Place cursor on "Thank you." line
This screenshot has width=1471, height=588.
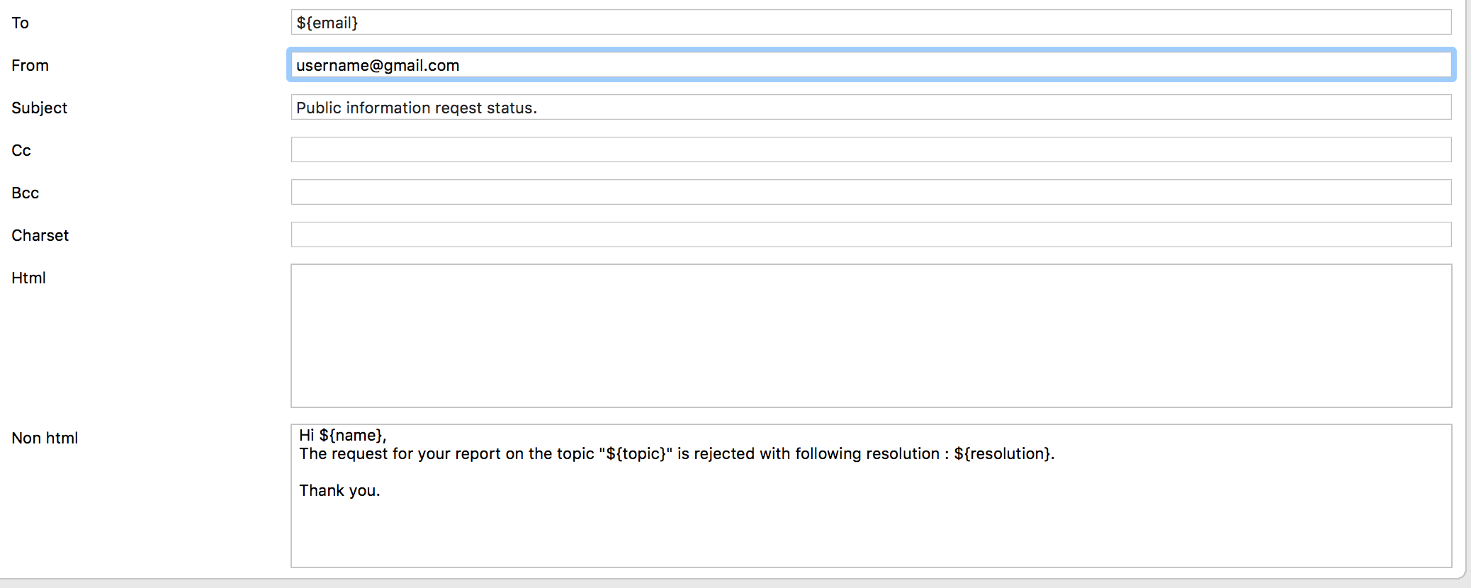click(x=339, y=491)
